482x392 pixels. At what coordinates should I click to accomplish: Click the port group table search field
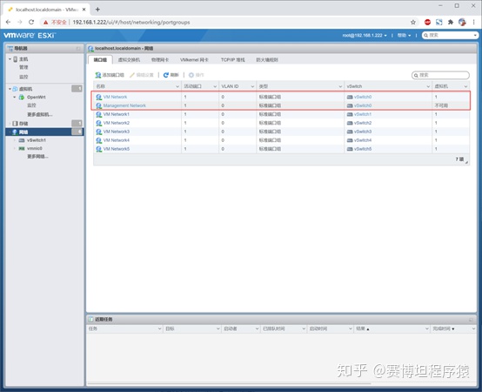pos(440,75)
